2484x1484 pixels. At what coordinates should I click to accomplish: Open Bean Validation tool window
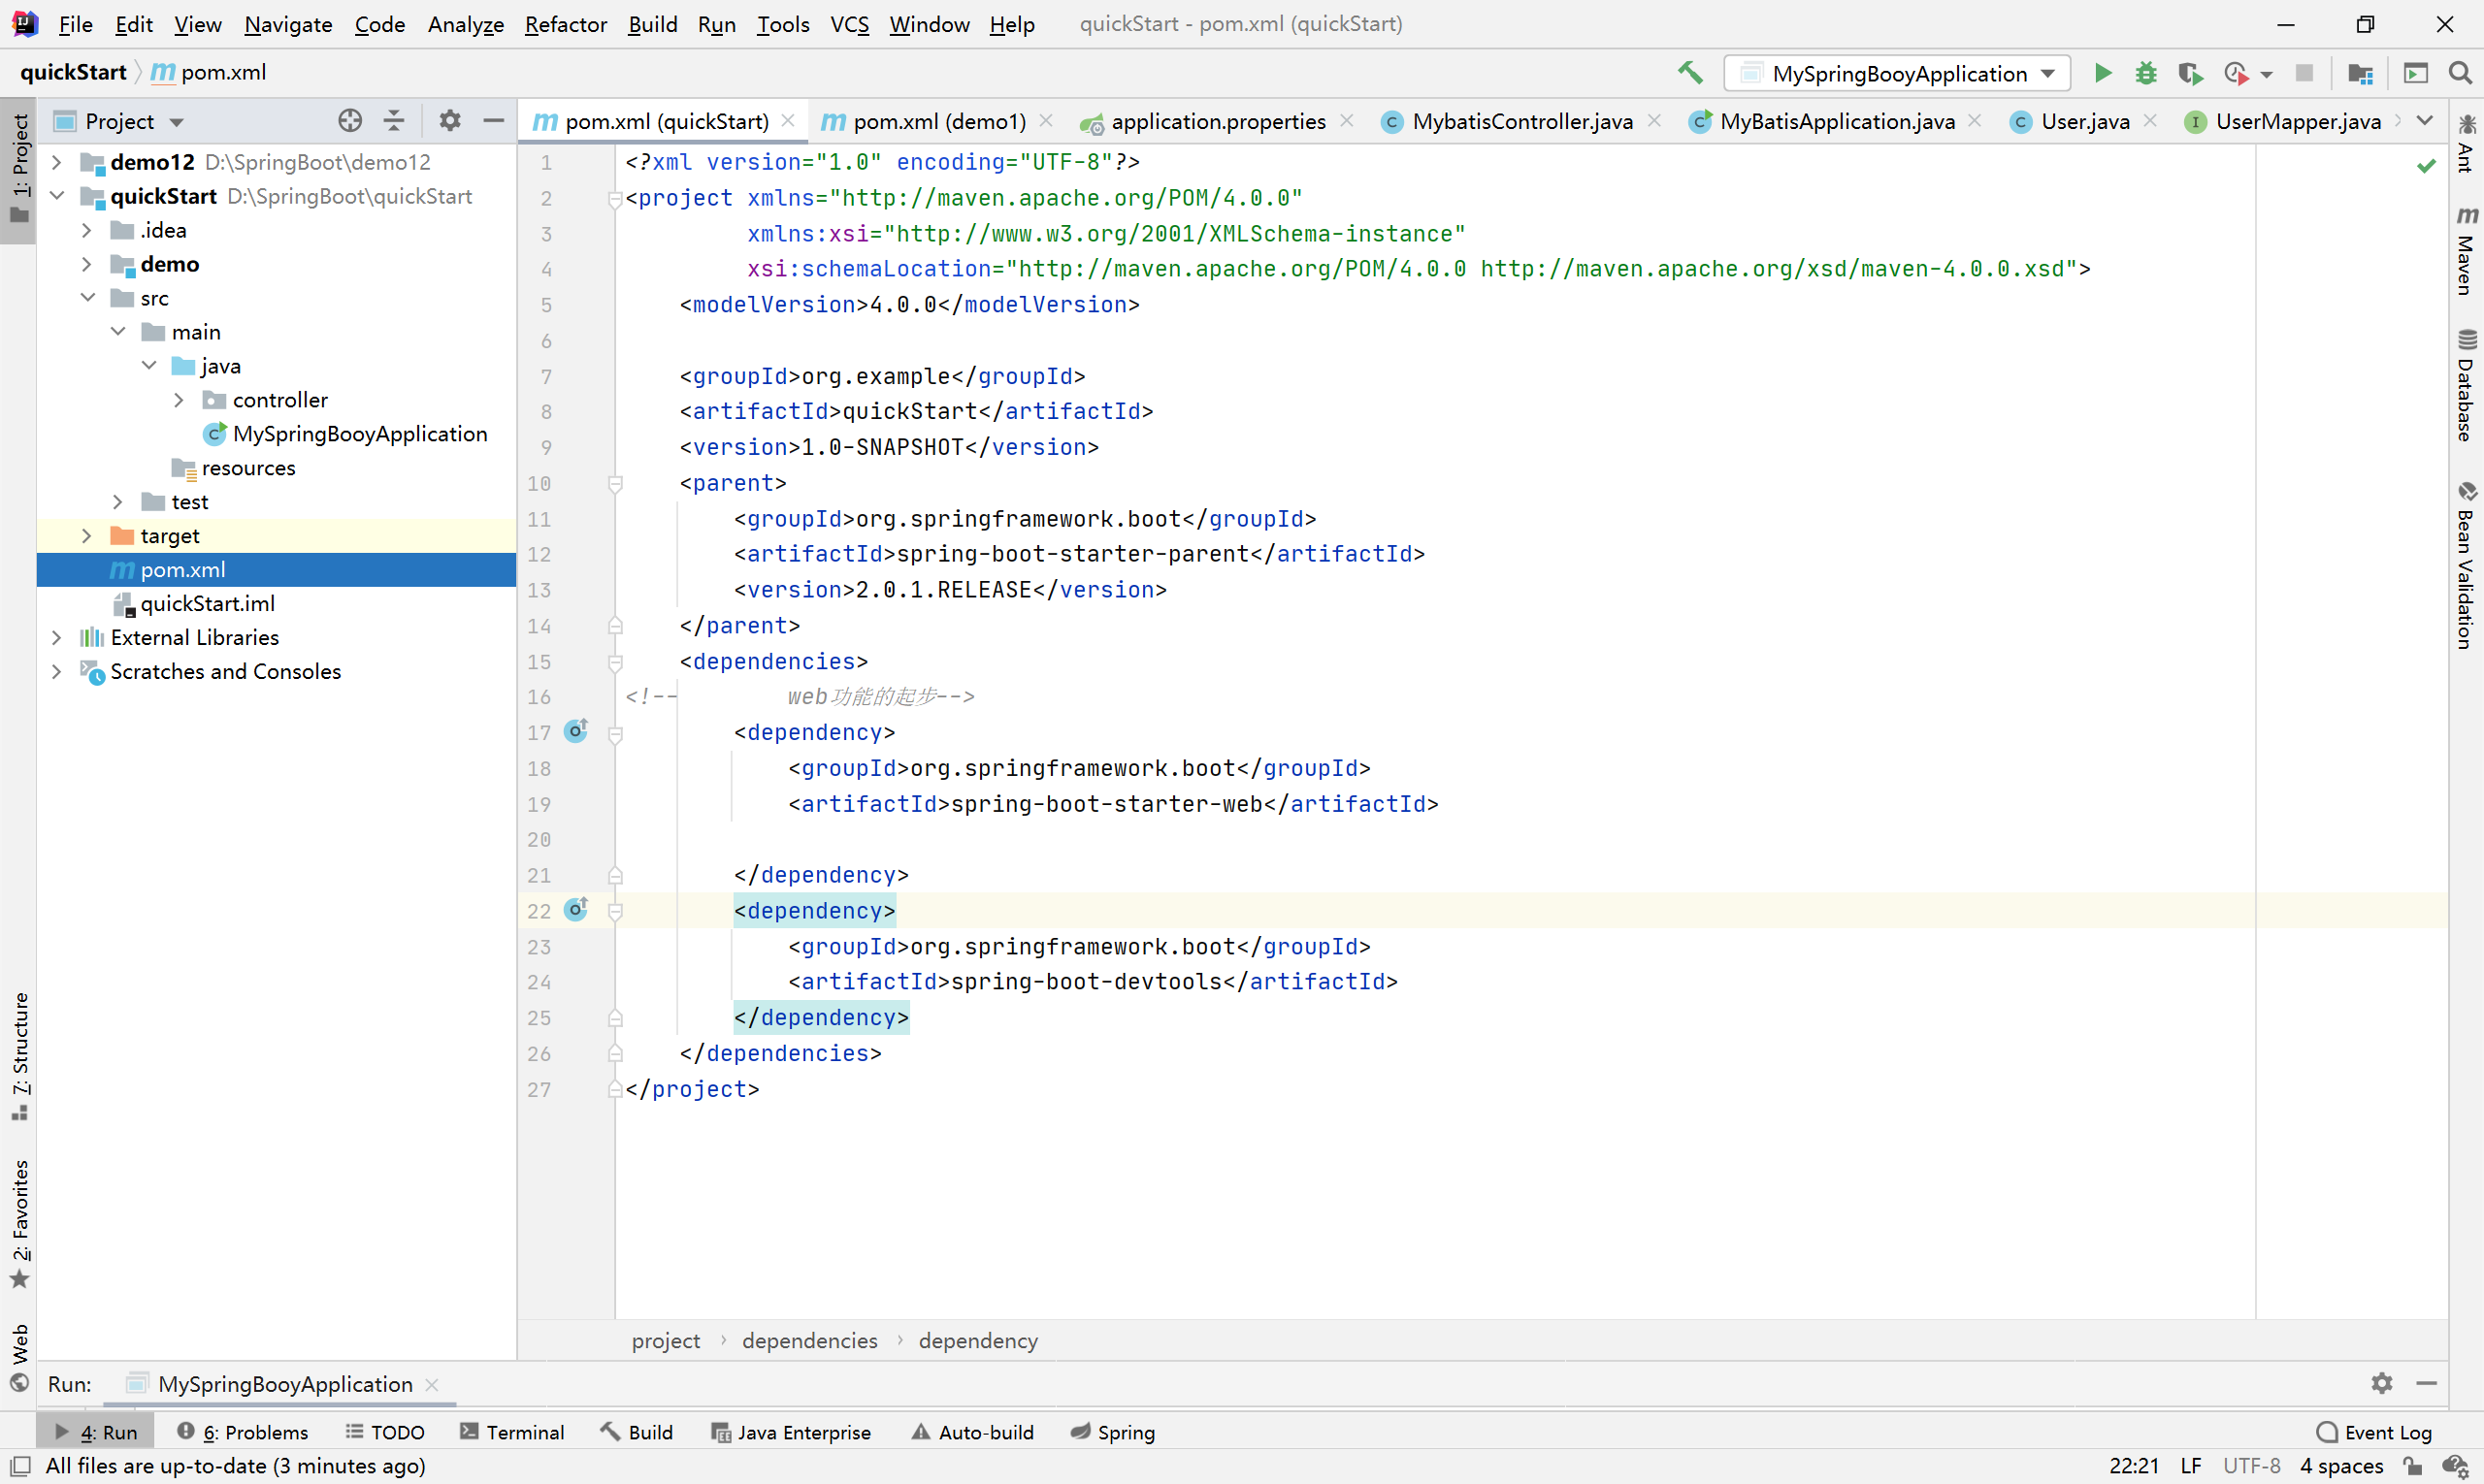[2466, 565]
